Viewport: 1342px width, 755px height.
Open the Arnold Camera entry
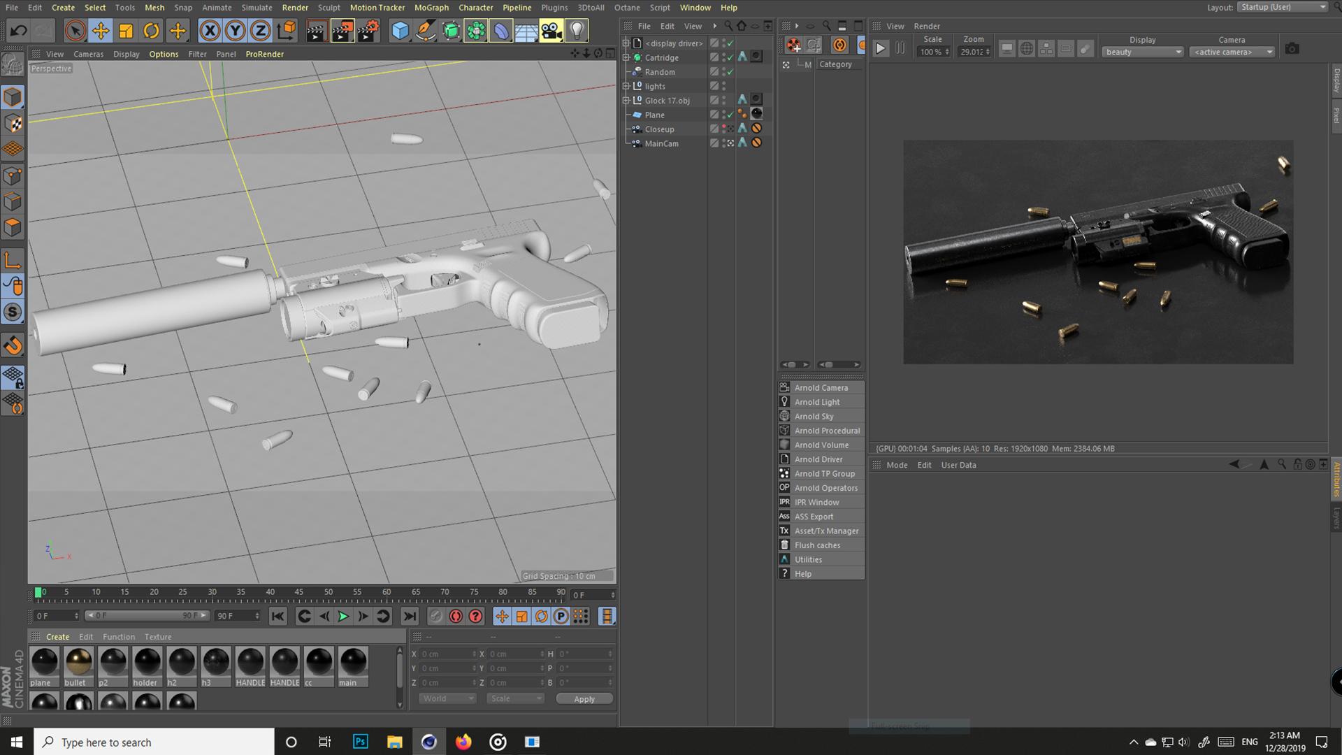coord(821,387)
